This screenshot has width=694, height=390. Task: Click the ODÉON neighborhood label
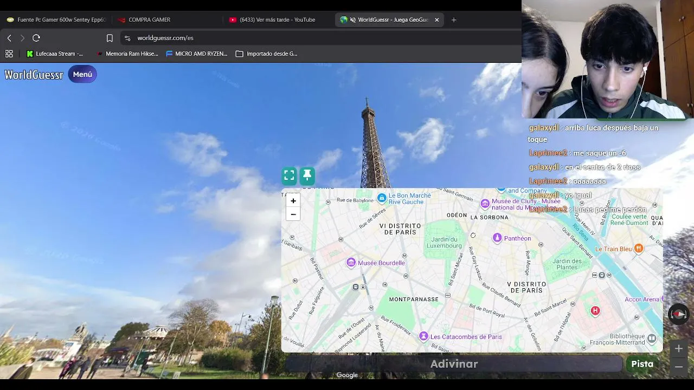tap(457, 215)
